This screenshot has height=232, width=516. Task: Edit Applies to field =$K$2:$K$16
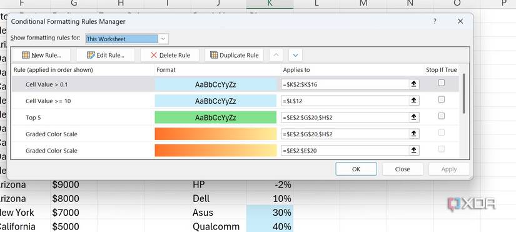345,84
